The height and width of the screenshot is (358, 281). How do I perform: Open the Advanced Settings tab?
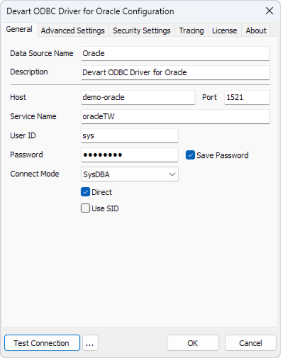coord(73,30)
